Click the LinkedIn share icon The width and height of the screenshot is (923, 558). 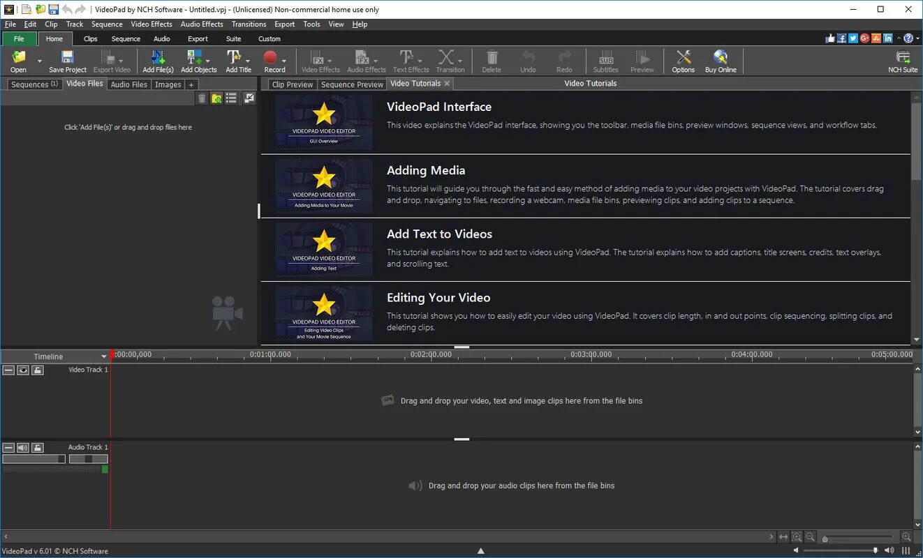(887, 38)
